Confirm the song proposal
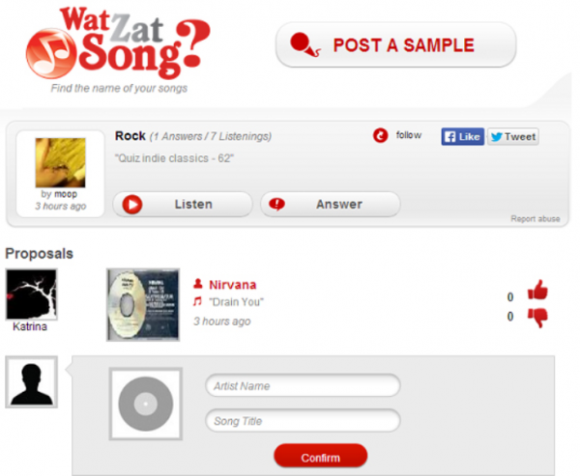580x476 pixels. click(x=320, y=457)
